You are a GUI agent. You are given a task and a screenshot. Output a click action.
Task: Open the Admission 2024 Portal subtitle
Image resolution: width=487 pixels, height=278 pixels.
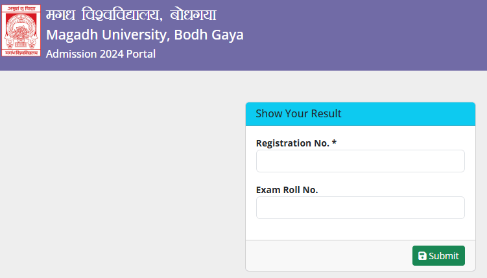[101, 54]
